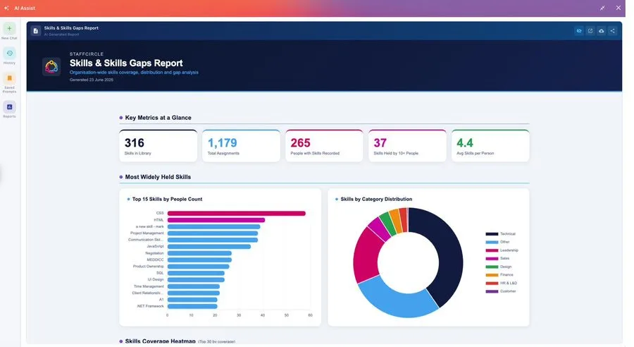This screenshot has width=634, height=347.
Task: Click the Skills in Library card
Action: [158, 146]
